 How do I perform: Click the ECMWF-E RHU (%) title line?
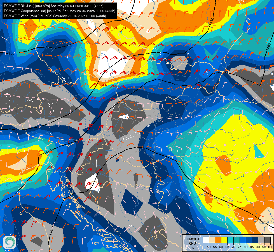(x=54, y=6)
